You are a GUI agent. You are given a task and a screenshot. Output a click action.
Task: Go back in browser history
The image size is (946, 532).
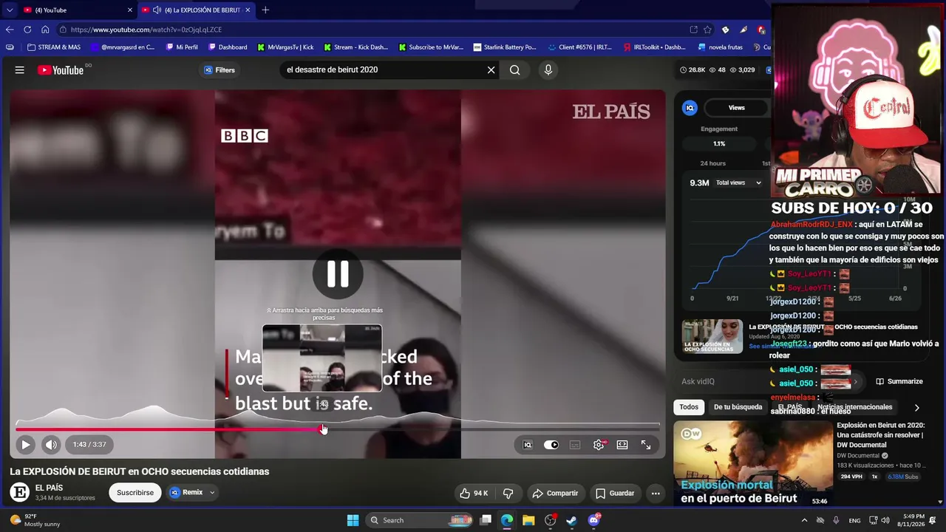10,30
